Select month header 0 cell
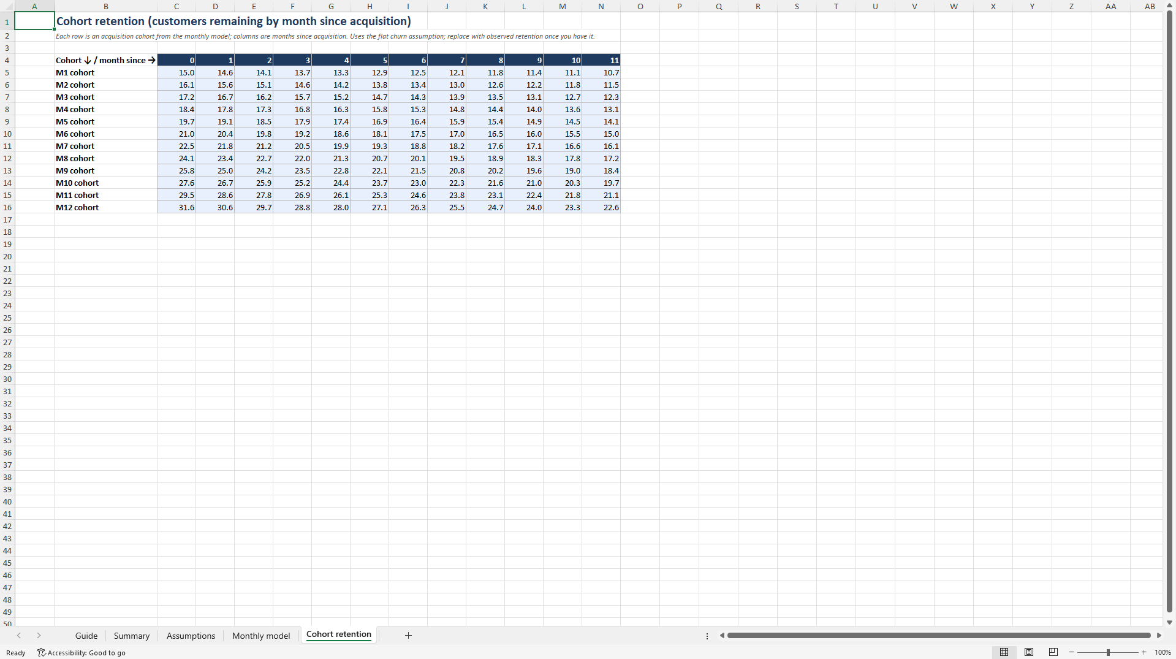 176,60
